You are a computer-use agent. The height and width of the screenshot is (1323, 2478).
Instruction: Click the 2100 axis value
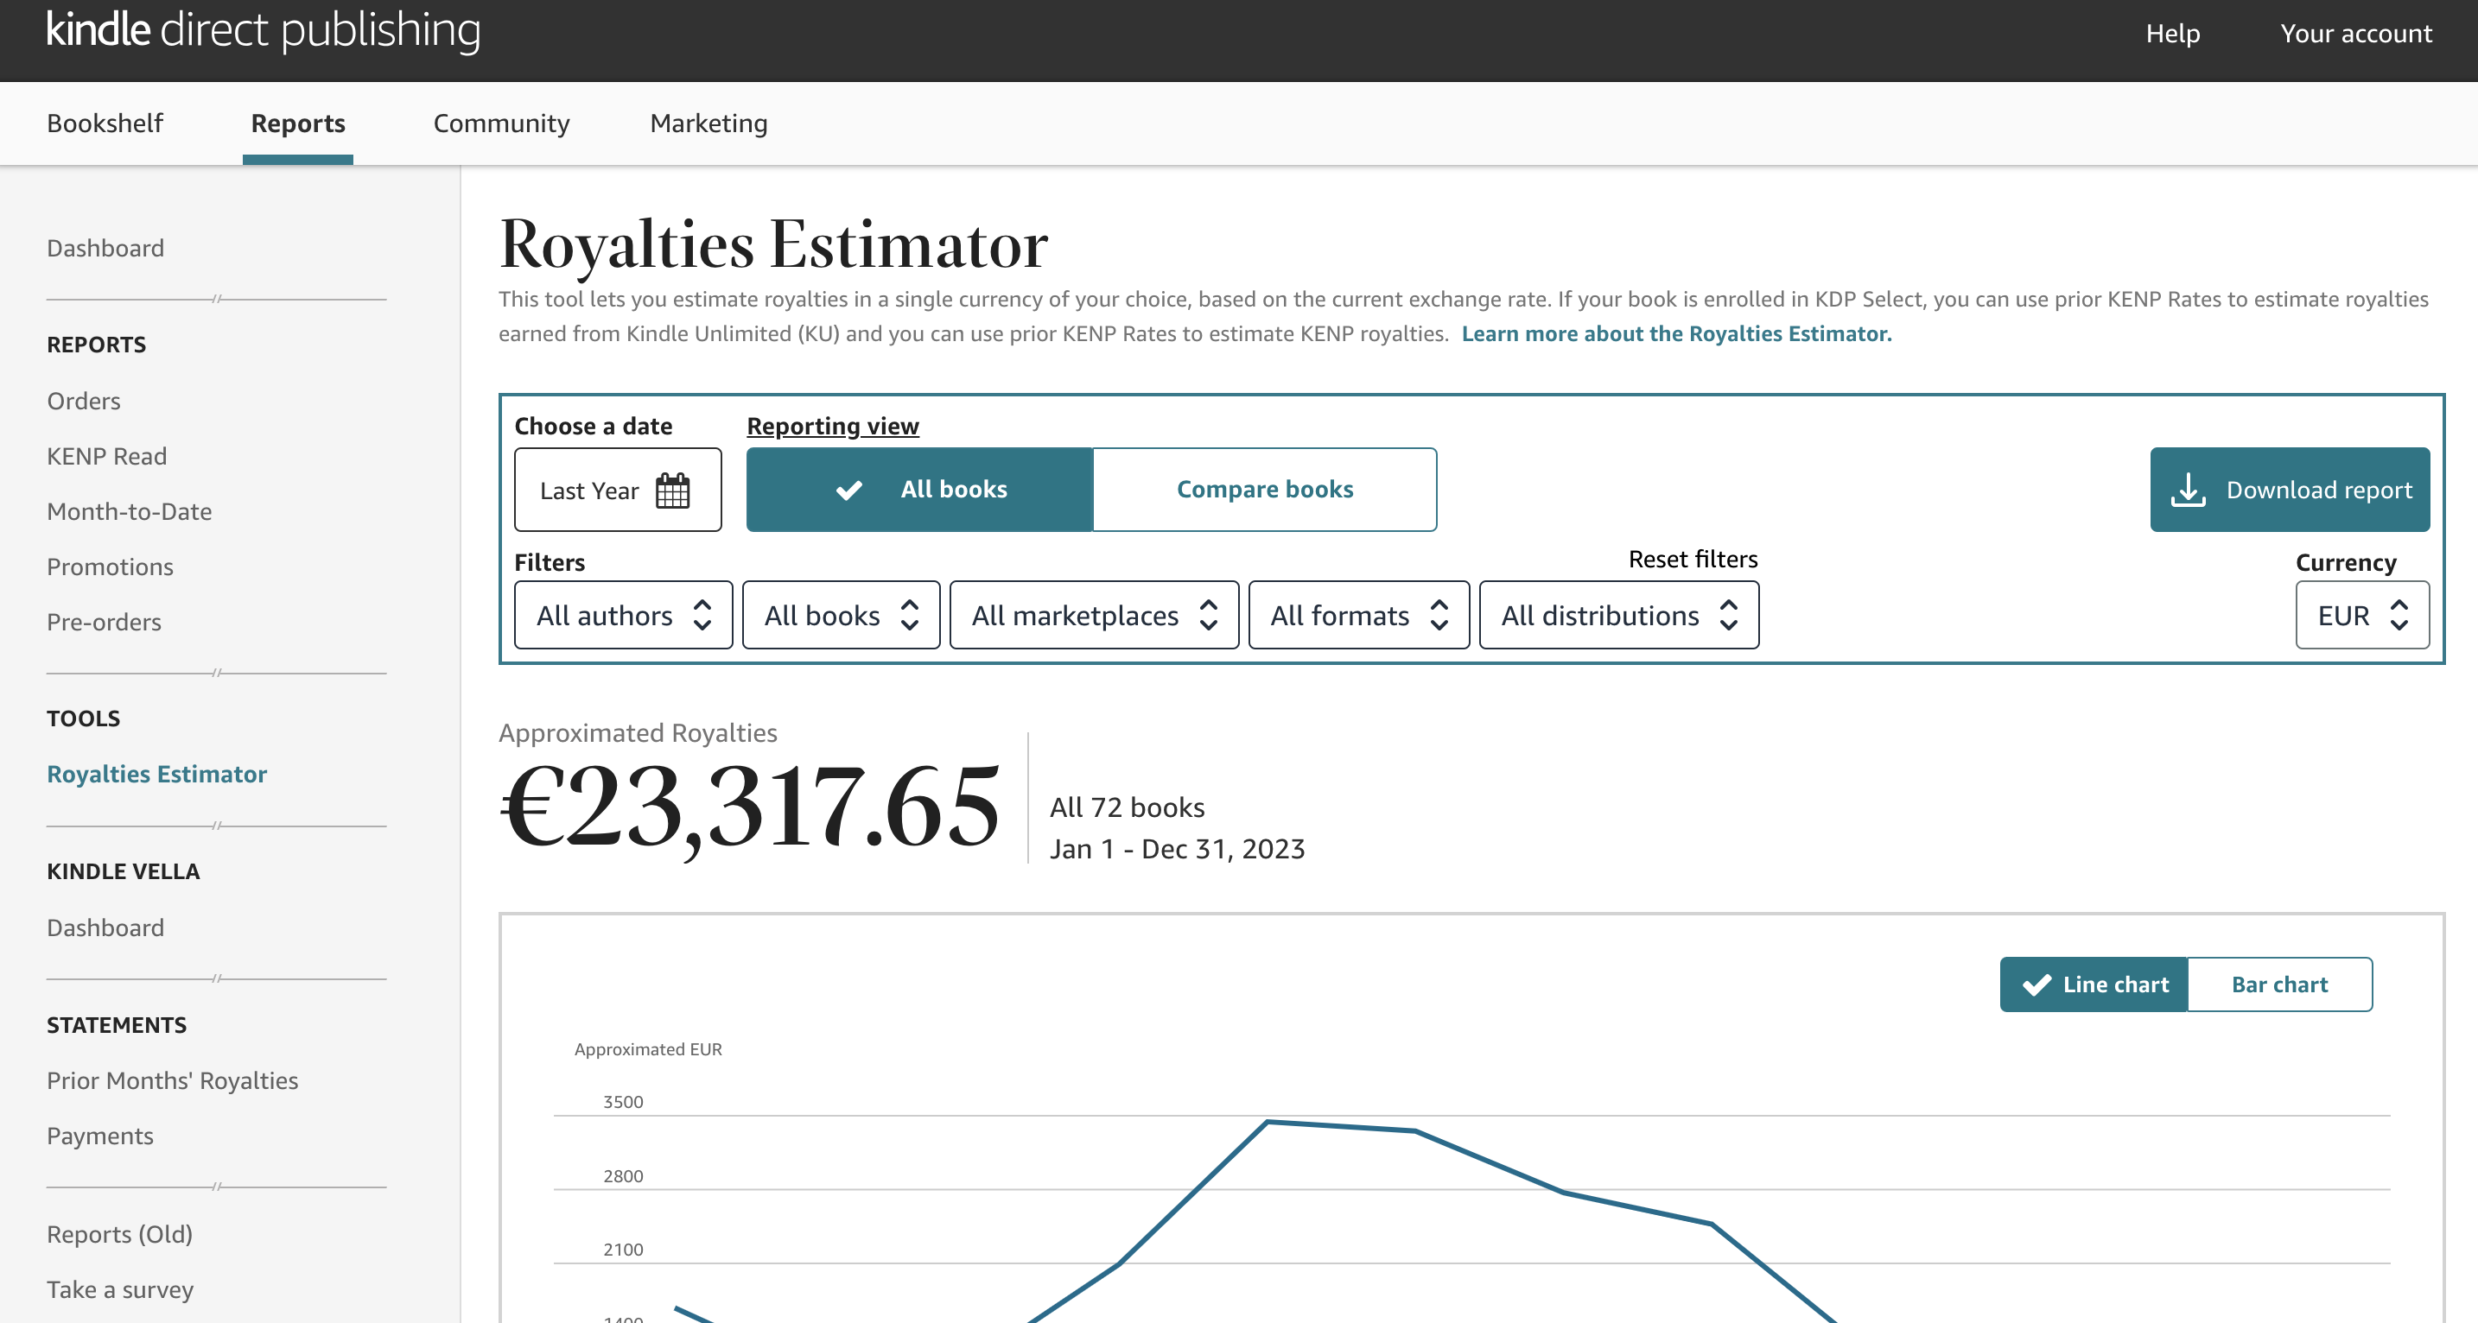point(622,1249)
